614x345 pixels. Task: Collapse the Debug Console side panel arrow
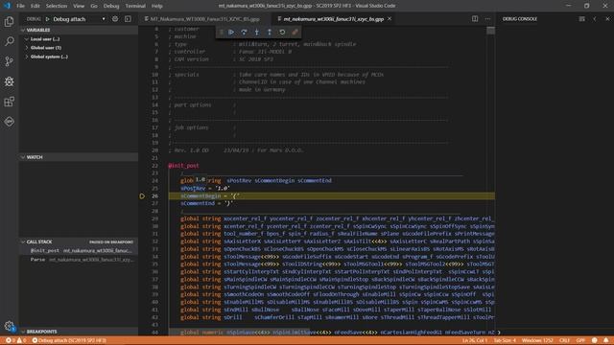point(595,19)
